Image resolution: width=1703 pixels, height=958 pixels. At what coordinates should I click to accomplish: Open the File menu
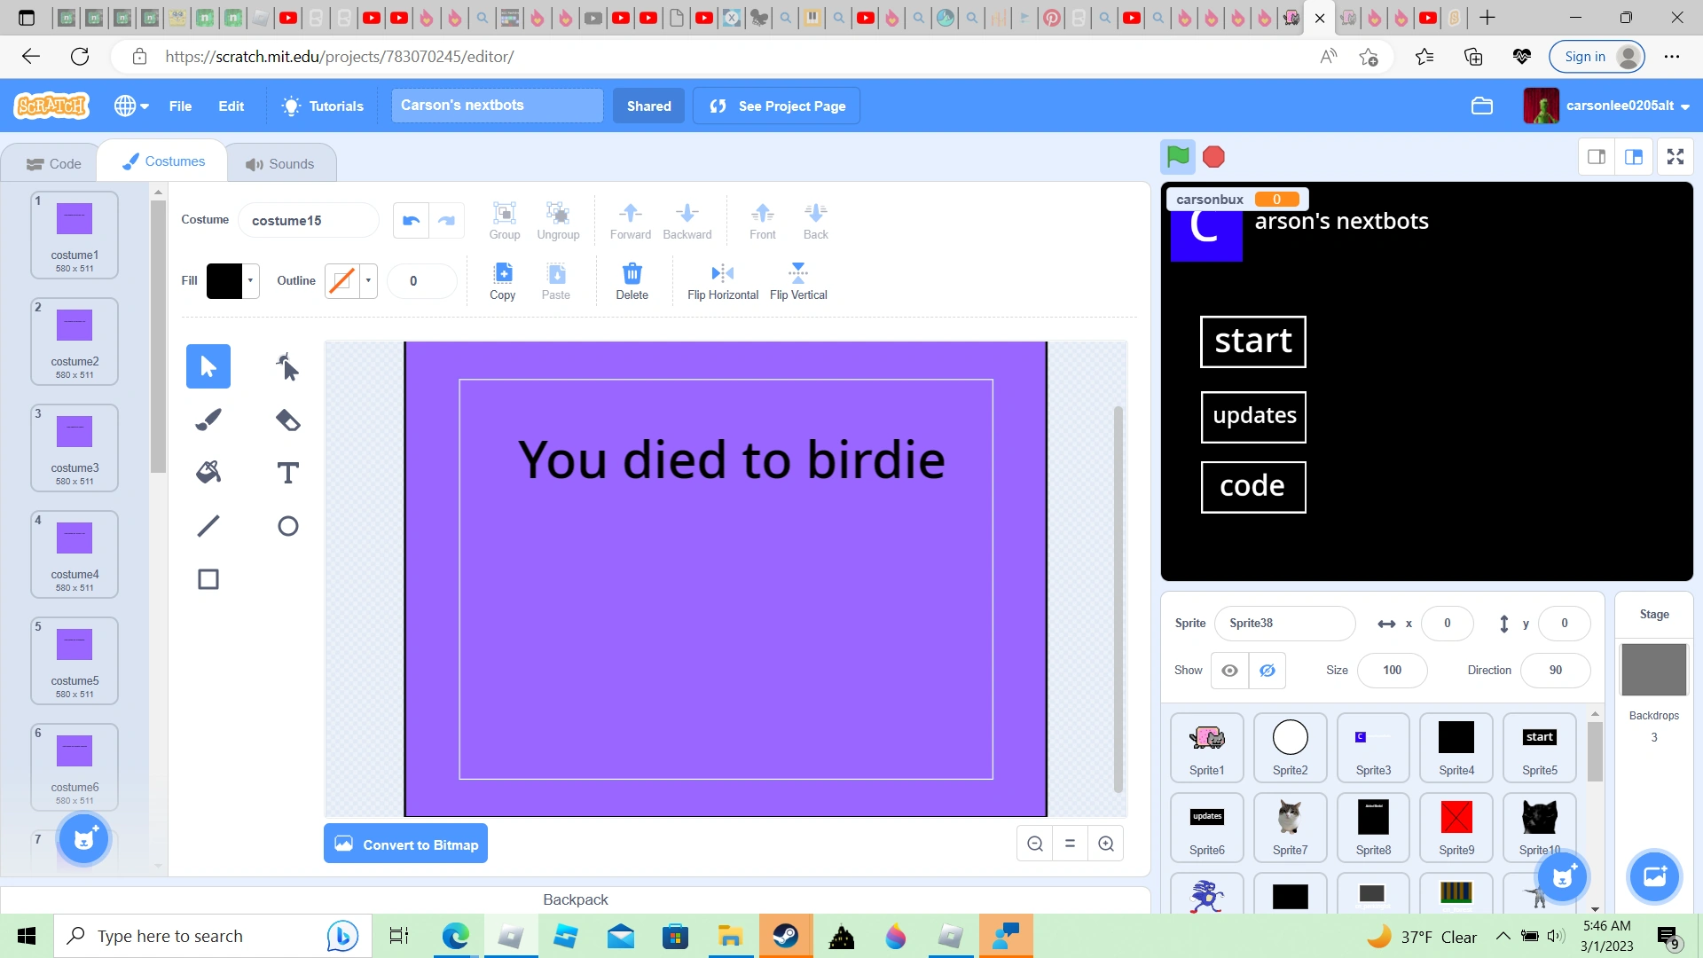click(180, 106)
